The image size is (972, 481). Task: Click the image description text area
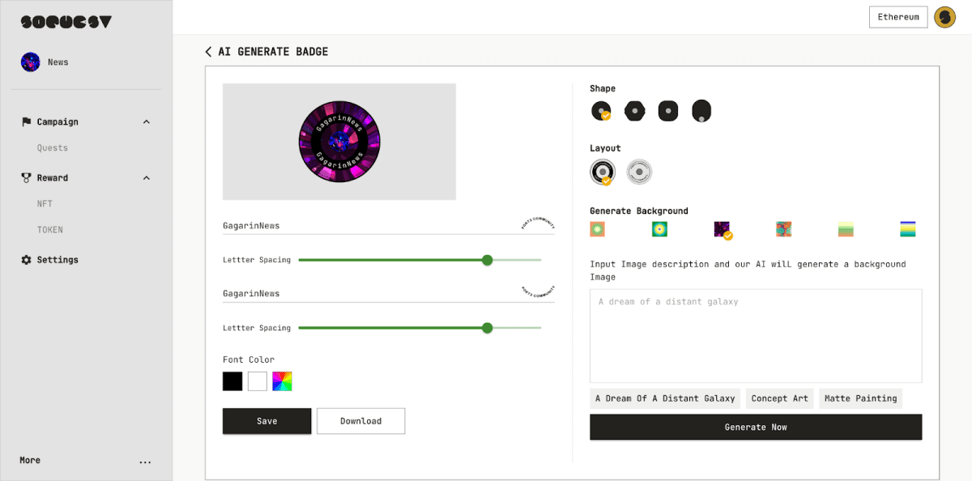(x=756, y=335)
